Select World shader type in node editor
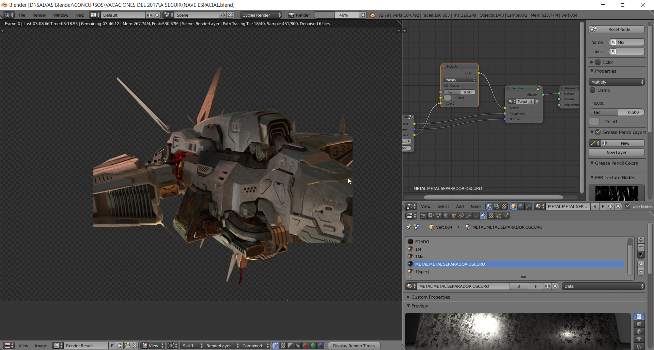The image size is (654, 350). (521, 206)
